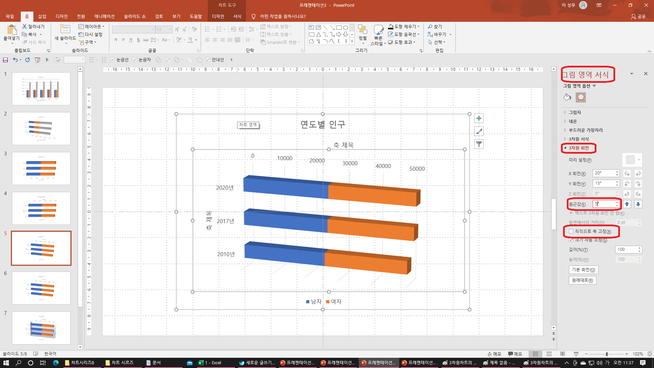This screenshot has width=654, height=368.
Task: Uncheck the 안내선 guides checkbox
Action: tap(208, 60)
